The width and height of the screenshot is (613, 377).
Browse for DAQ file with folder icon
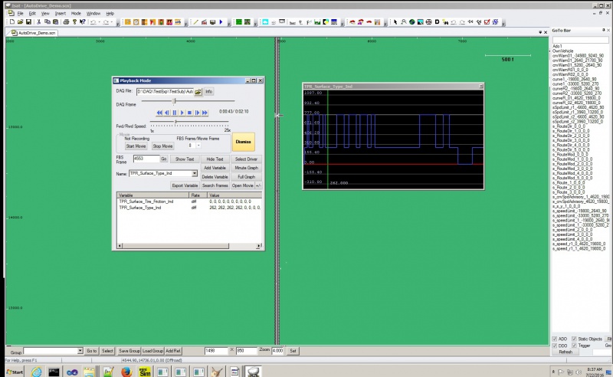198,91
